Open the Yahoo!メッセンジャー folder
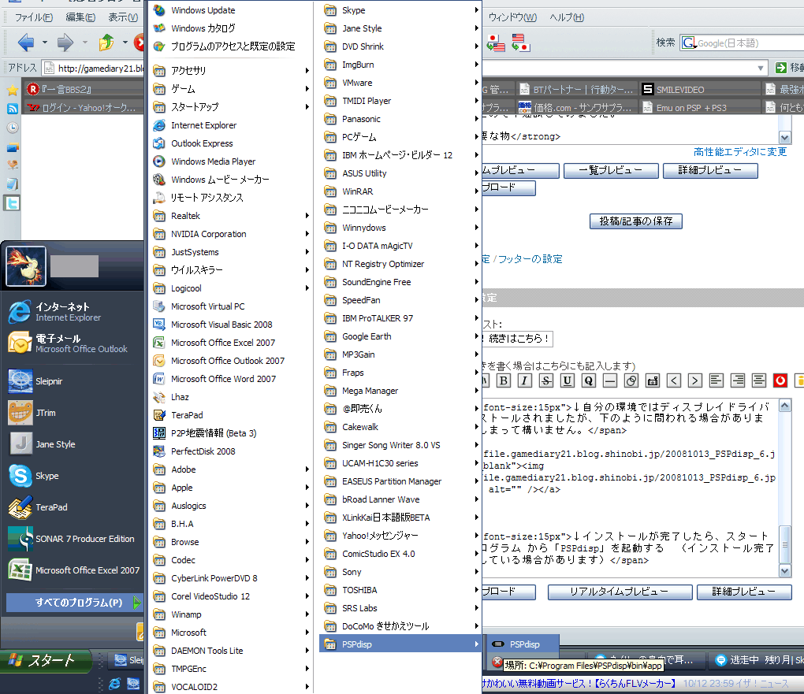 pyautogui.click(x=400, y=536)
